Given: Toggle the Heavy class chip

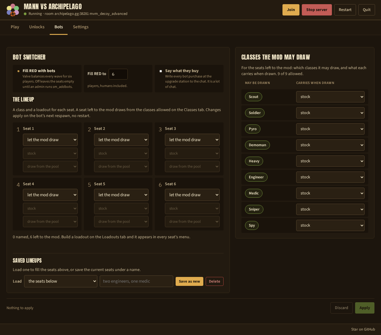Looking at the screenshot, I should pos(254,161).
